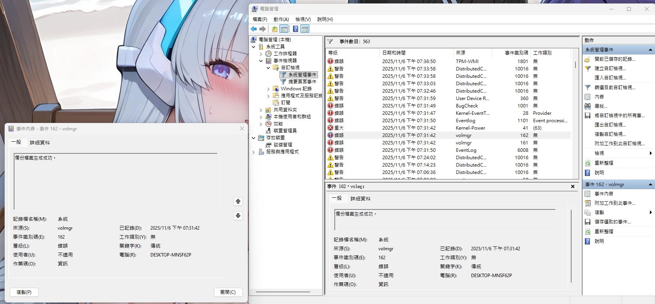Select 效能 in the tree
Screen dimensions: 655x304
point(278,123)
